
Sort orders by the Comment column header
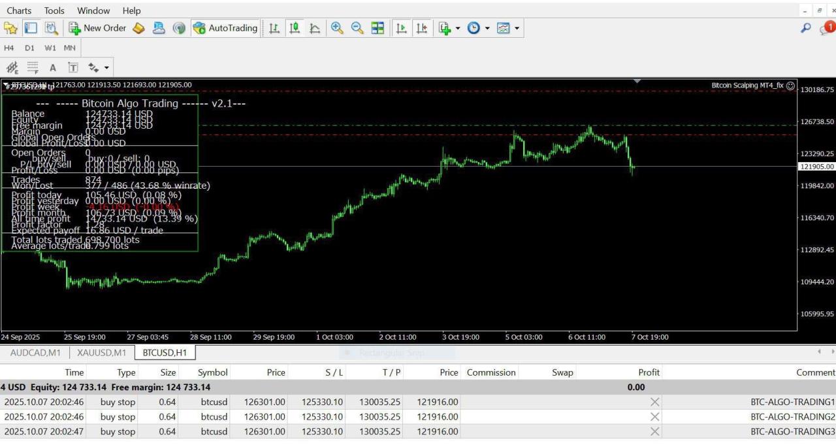tap(816, 372)
